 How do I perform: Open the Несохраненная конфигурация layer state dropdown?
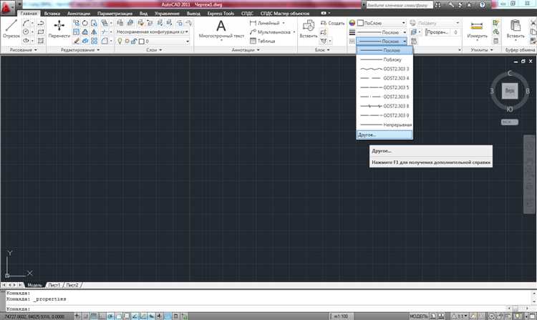[153, 31]
